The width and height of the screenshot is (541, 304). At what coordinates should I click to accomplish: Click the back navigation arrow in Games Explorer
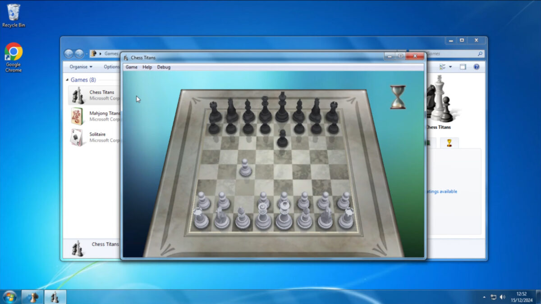pyautogui.click(x=69, y=54)
